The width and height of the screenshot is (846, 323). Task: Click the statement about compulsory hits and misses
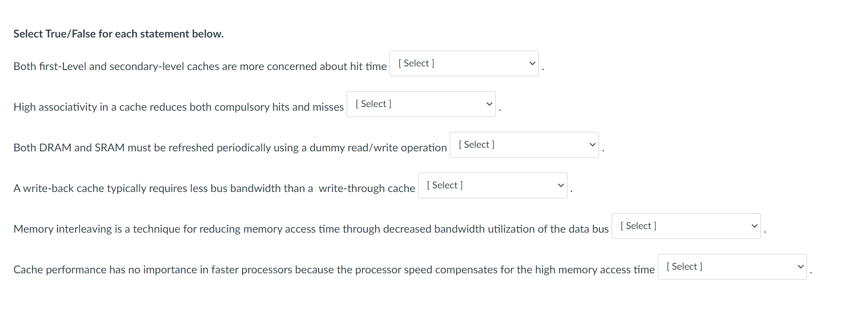178,107
